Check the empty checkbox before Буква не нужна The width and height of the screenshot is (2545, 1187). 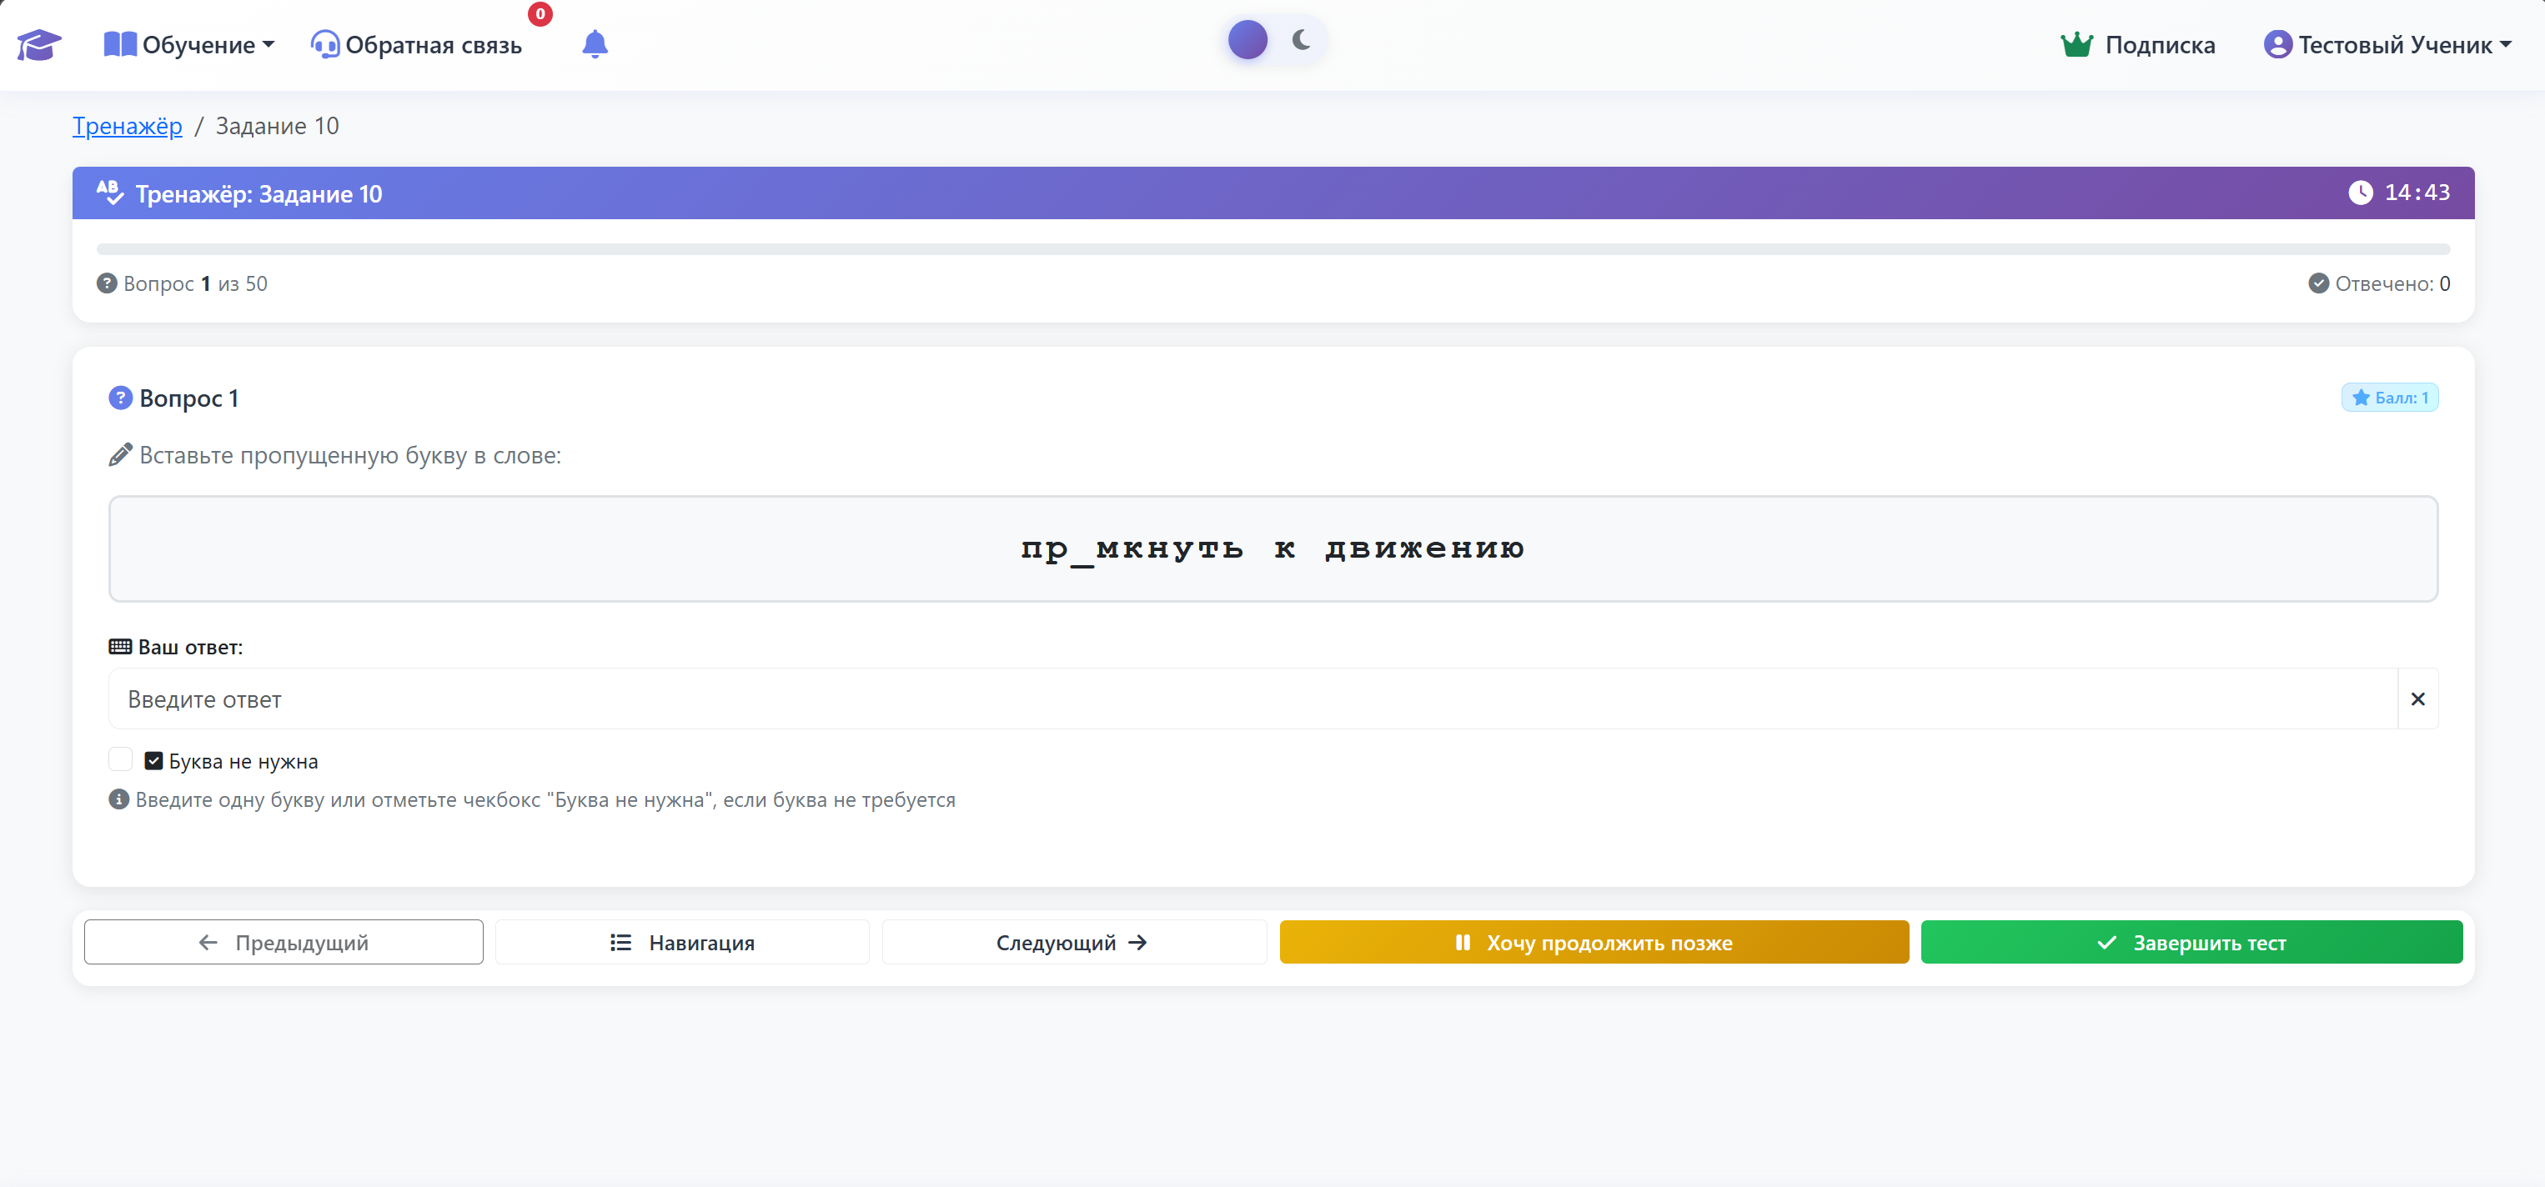[x=121, y=759]
